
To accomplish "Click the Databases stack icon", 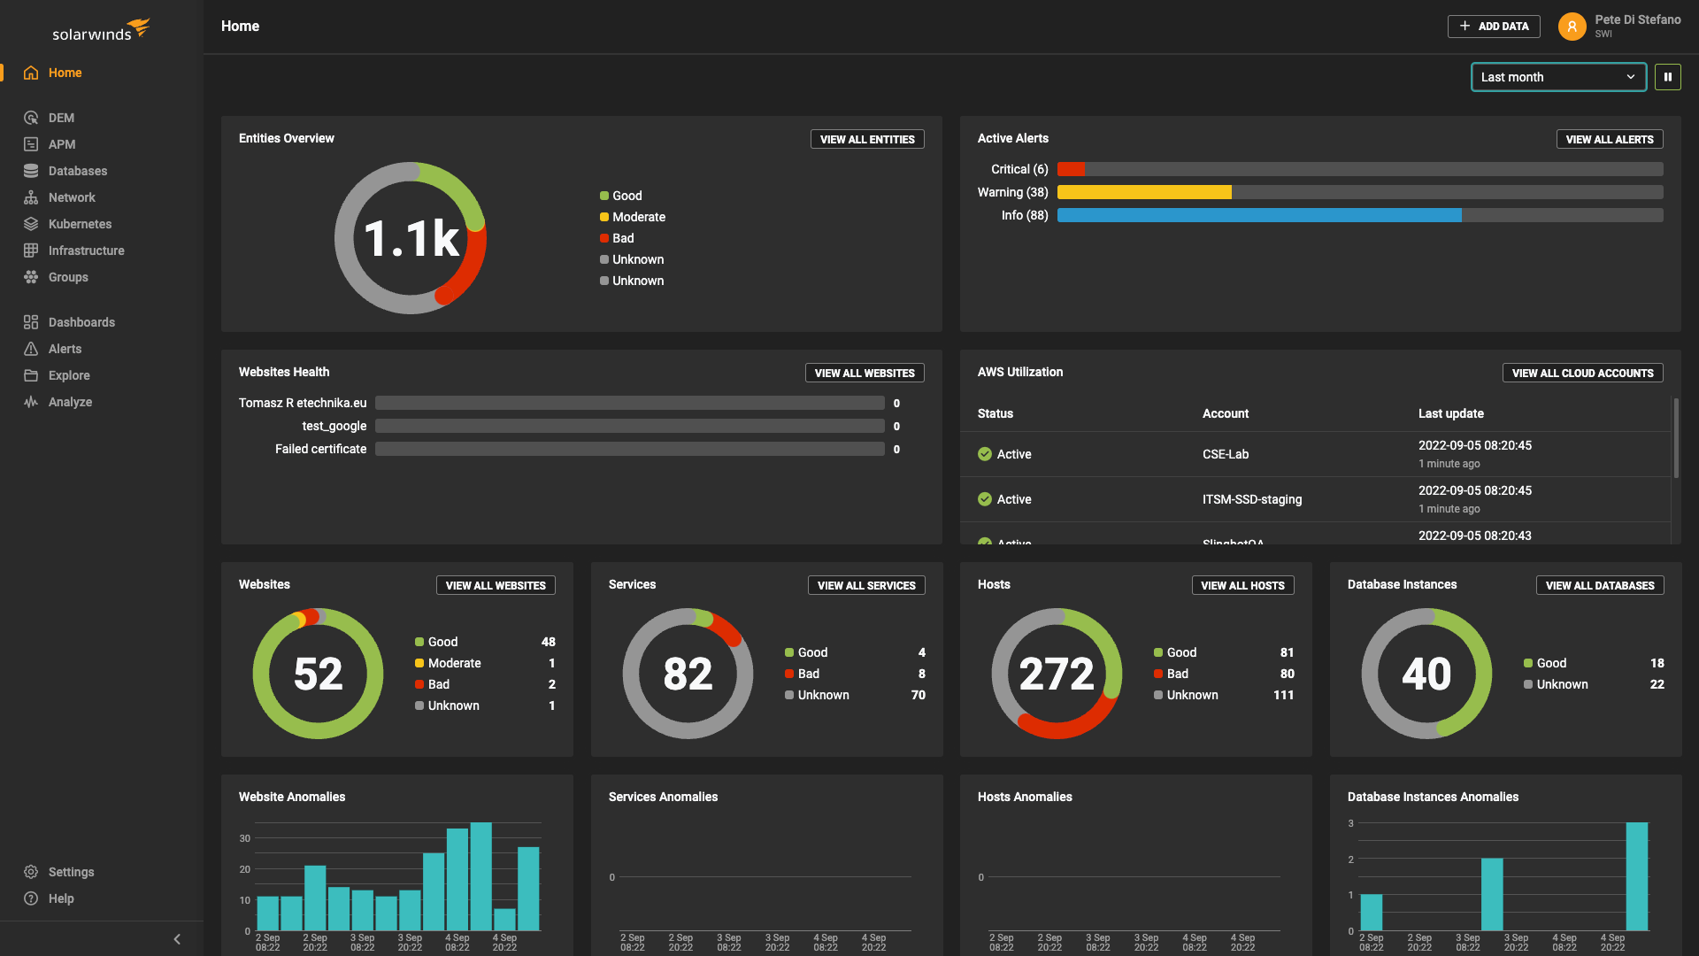I will pos(31,171).
